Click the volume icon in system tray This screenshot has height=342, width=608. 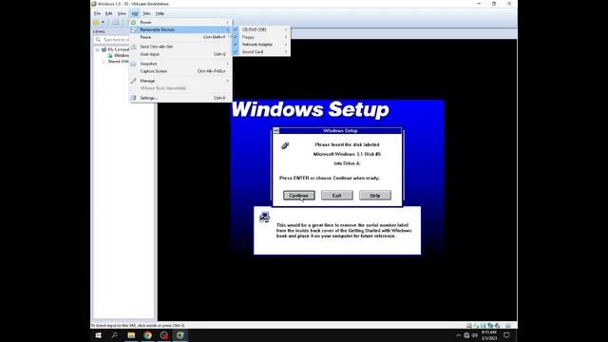475,335
